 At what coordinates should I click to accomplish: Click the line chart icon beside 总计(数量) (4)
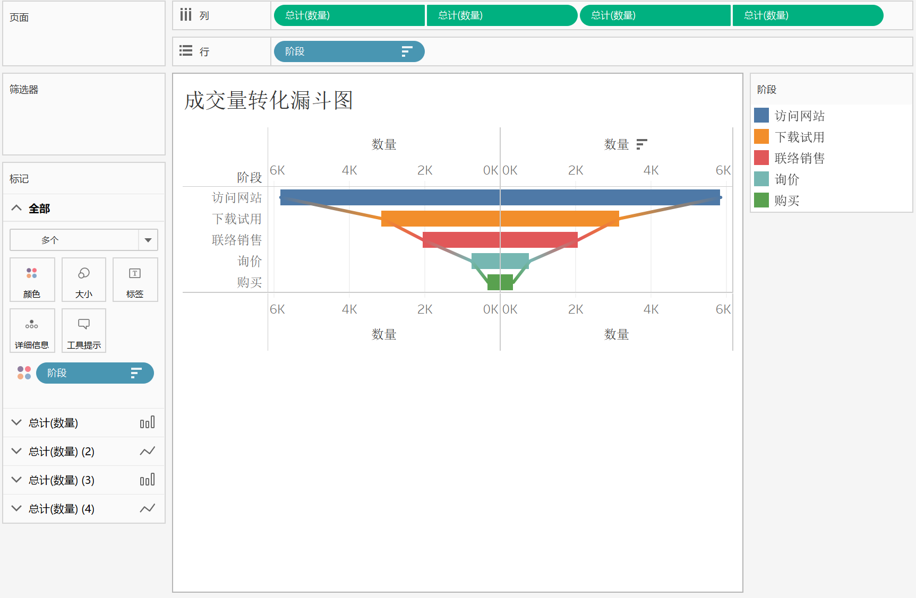tap(148, 508)
